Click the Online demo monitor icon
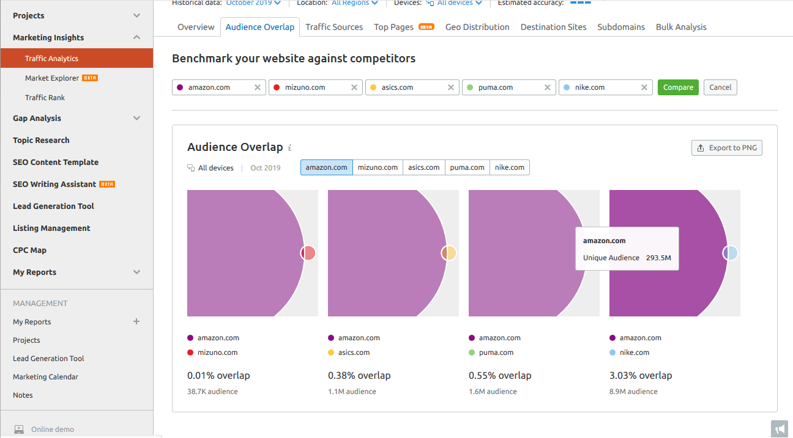Image resolution: width=793 pixels, height=438 pixels. click(x=19, y=429)
